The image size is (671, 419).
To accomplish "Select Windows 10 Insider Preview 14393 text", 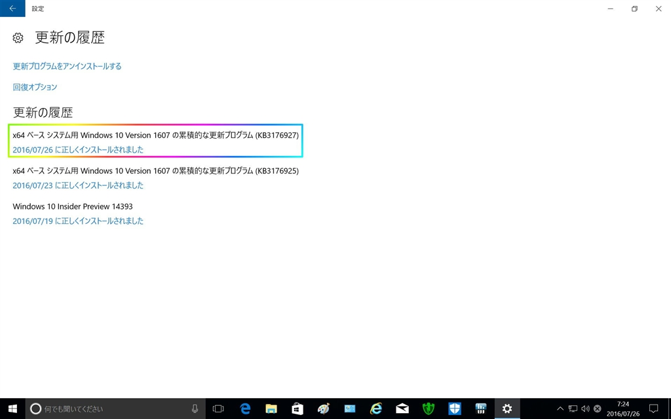I will point(73,206).
